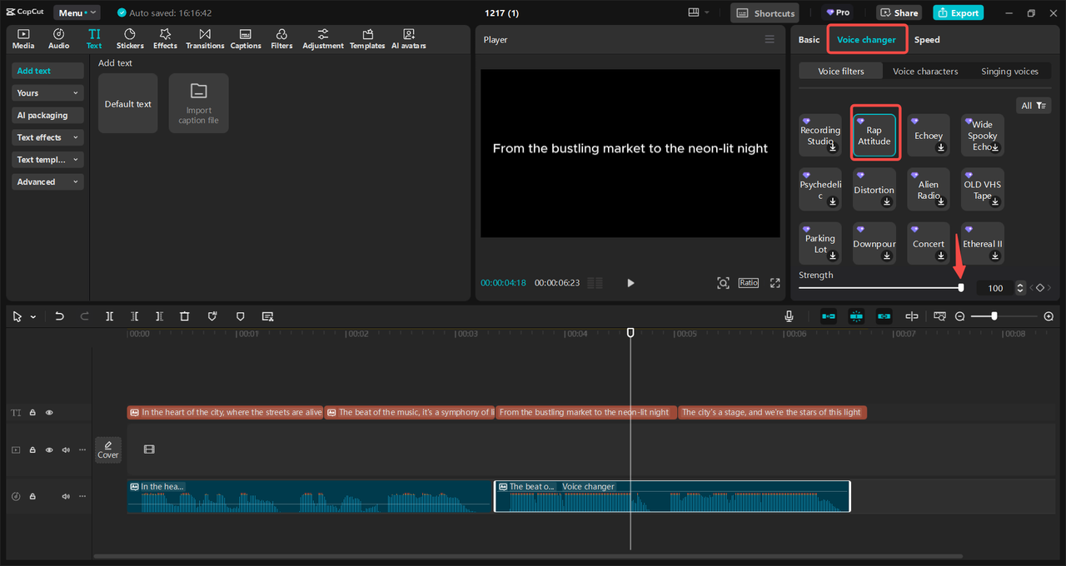Open the Shortcuts panel
The image size is (1066, 566).
(765, 12)
